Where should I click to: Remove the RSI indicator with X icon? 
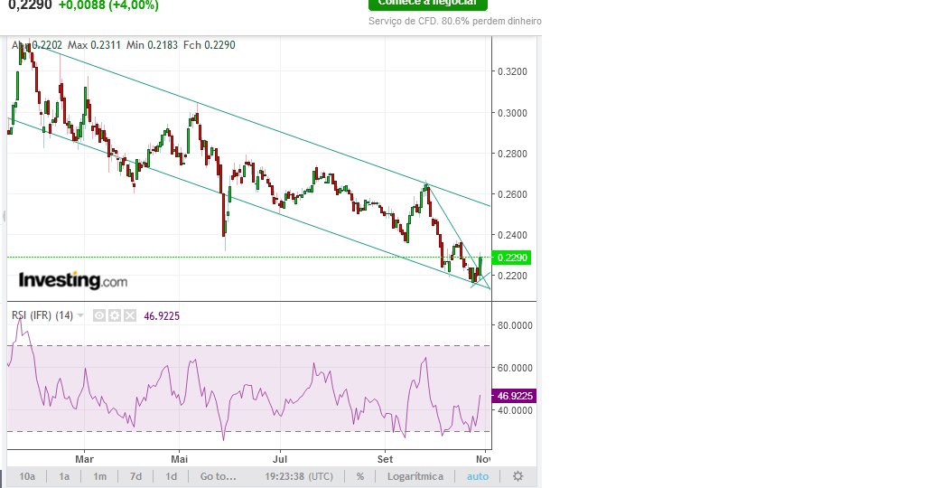(130, 315)
